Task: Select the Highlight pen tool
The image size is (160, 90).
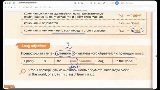Action: pos(104,3)
